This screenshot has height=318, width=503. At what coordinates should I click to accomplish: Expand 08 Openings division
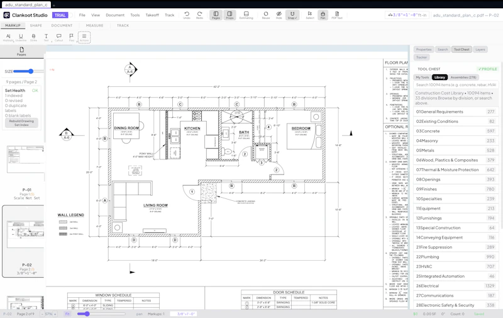pos(455,179)
